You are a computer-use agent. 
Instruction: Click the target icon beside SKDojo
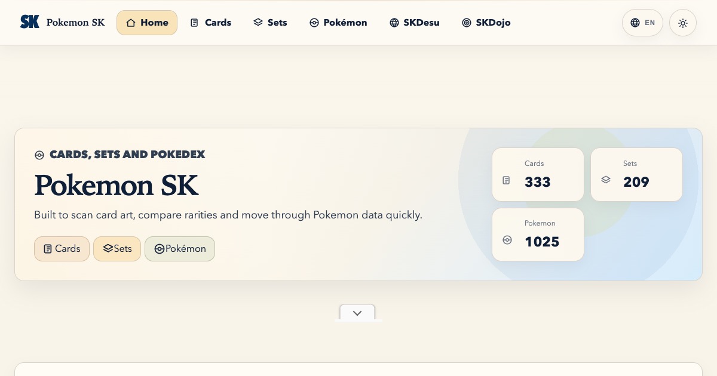[467, 23]
